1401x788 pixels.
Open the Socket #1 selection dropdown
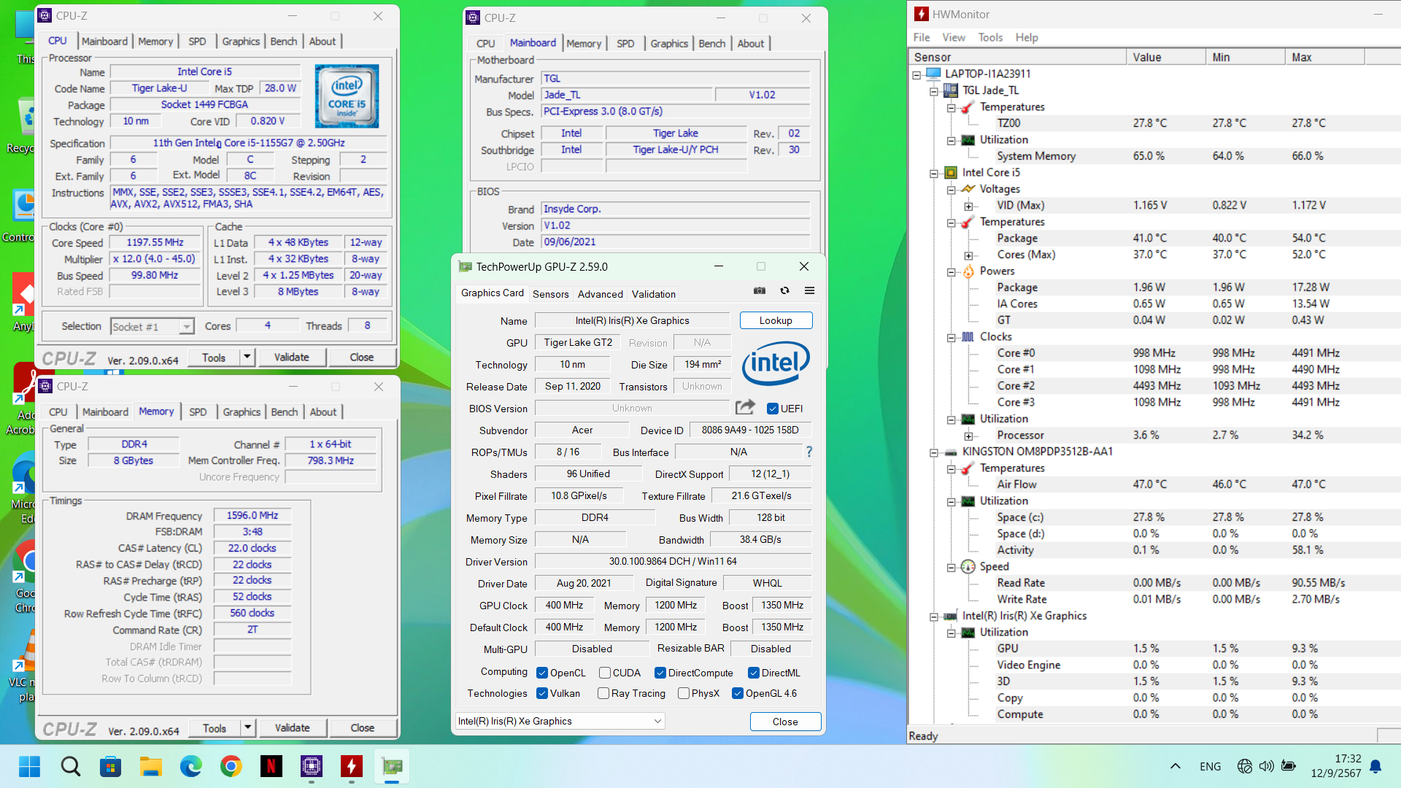pyautogui.click(x=187, y=326)
